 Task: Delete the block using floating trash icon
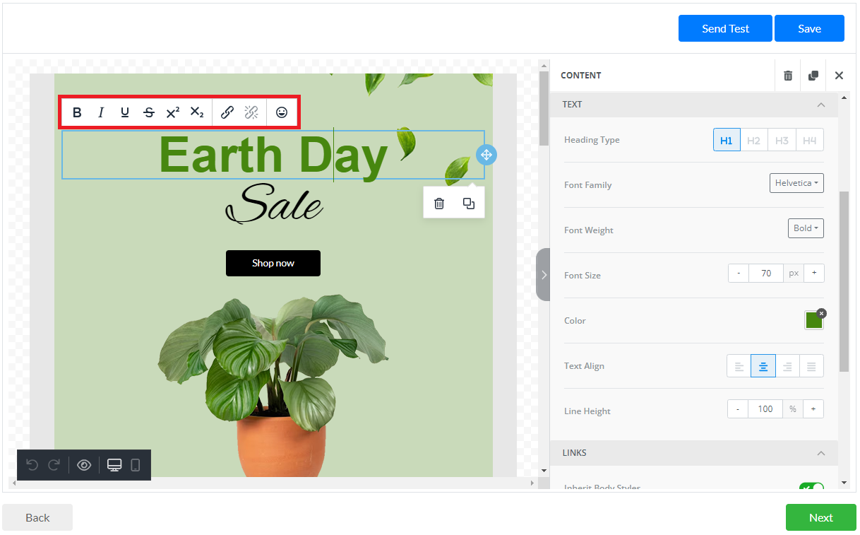pos(439,204)
